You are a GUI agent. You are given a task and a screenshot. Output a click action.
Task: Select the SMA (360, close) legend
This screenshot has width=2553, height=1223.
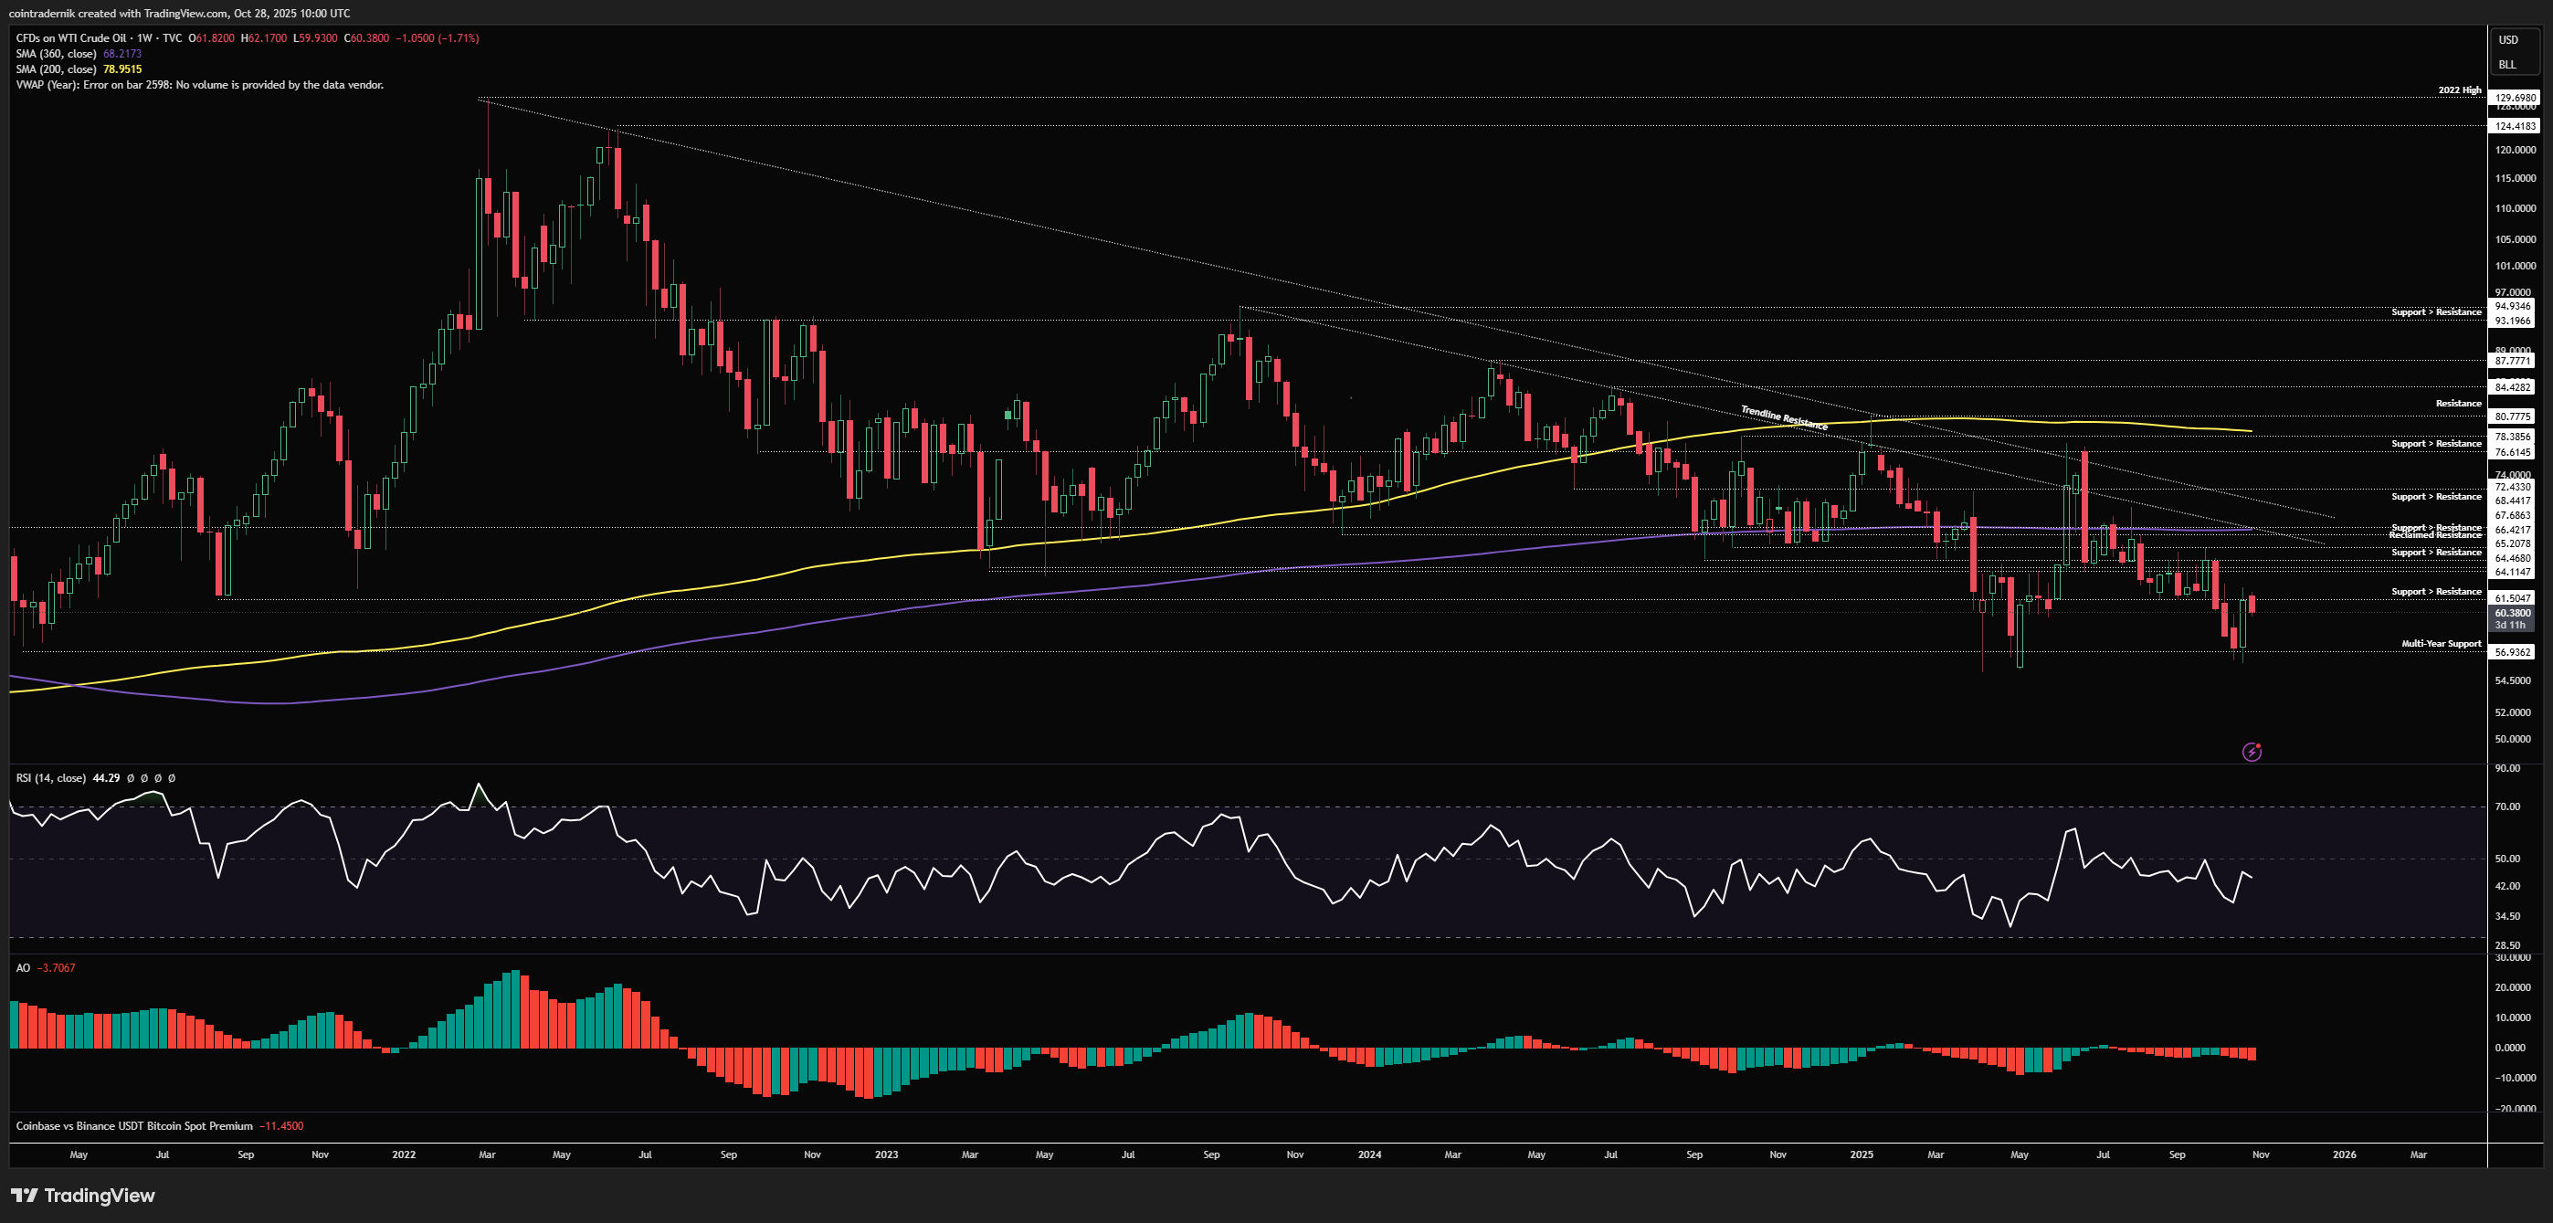pyautogui.click(x=57, y=54)
